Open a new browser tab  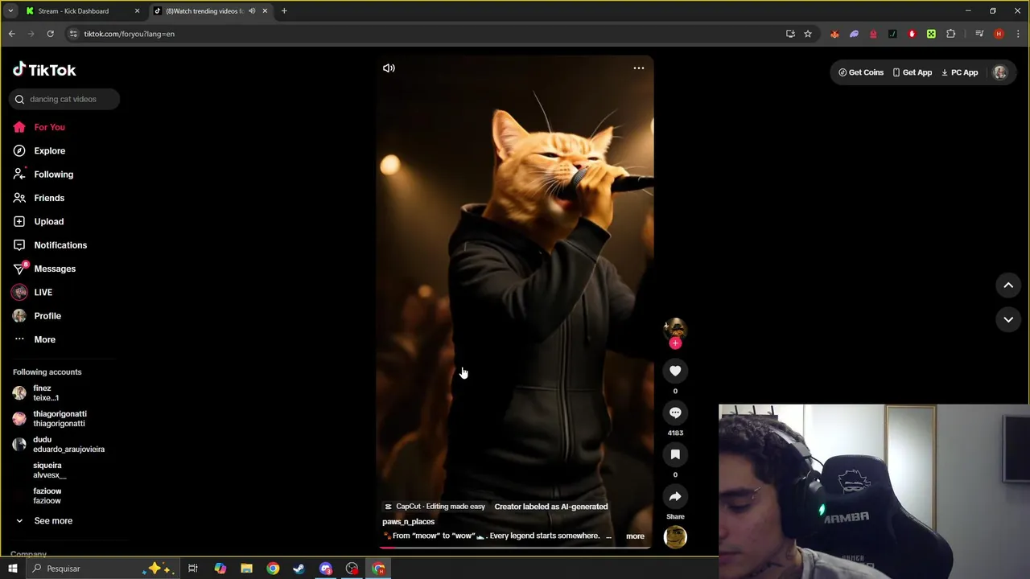coord(284,11)
